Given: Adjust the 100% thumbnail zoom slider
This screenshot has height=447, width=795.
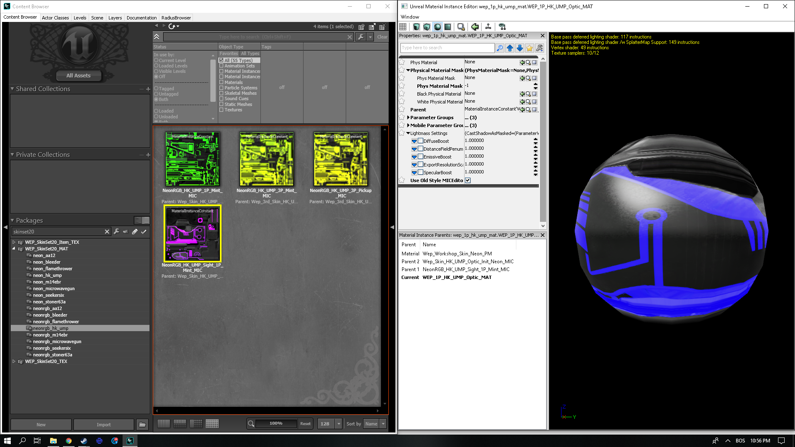Looking at the screenshot, I should coord(276,423).
